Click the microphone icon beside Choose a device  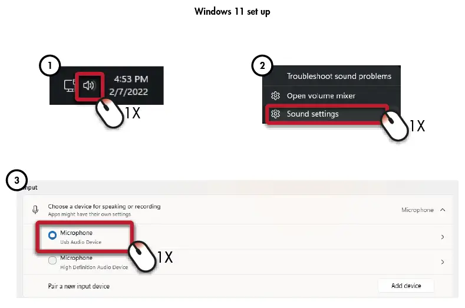pyautogui.click(x=36, y=210)
